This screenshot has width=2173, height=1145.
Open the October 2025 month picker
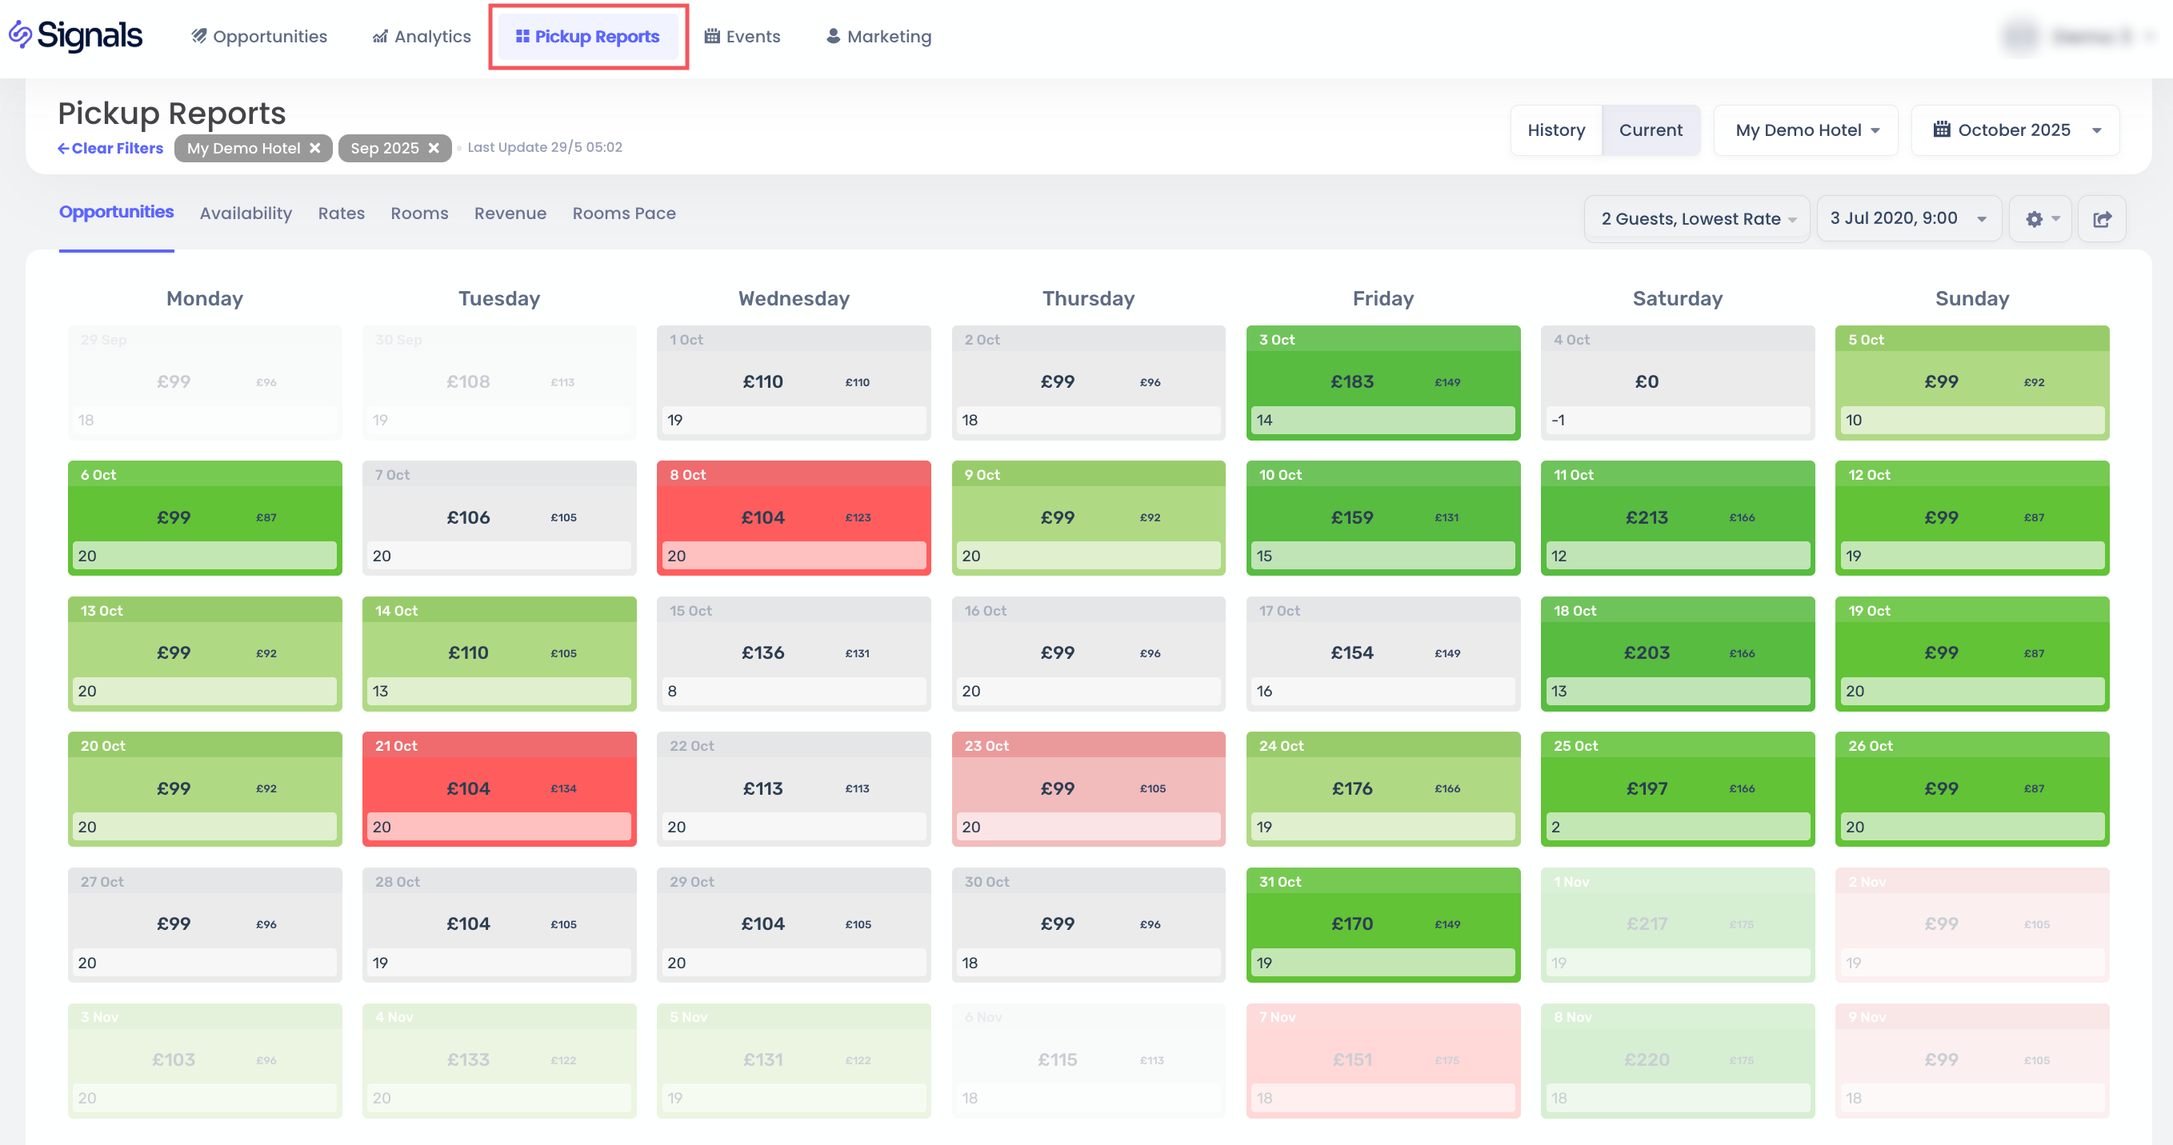click(2015, 130)
